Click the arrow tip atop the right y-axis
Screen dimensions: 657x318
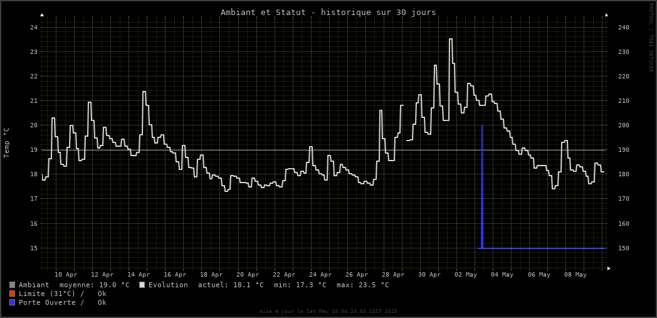coord(606,15)
